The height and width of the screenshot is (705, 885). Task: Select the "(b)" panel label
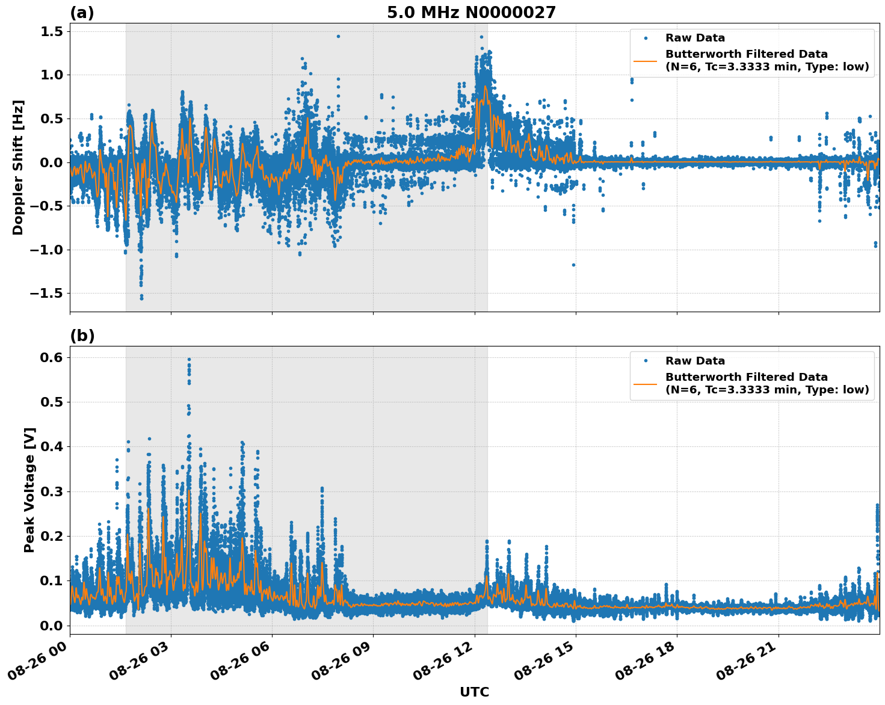pos(82,336)
